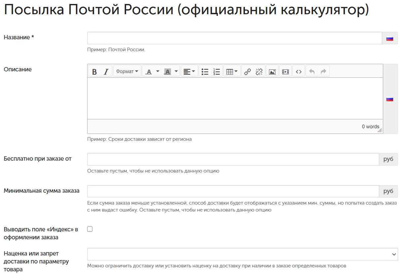Open text color picker arrow
Viewport: 403px width, 274px height.
click(158, 71)
